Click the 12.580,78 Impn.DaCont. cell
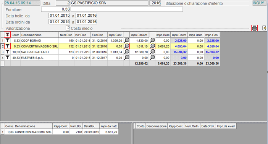The width and height of the screenshot is (268, 144). (139, 52)
